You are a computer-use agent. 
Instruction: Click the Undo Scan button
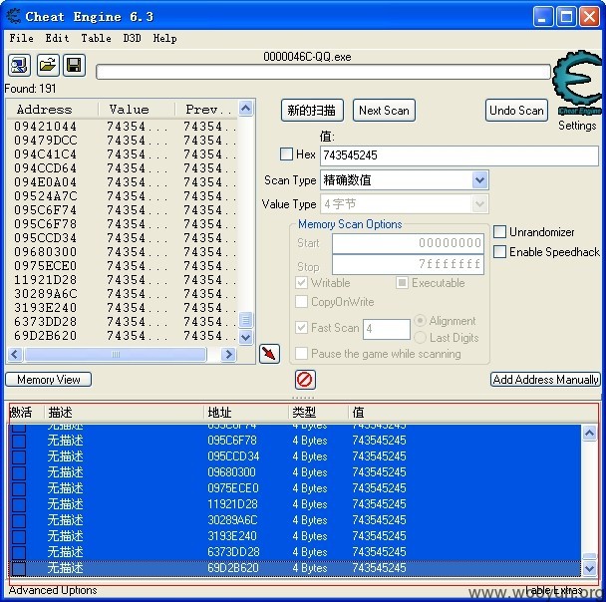516,111
